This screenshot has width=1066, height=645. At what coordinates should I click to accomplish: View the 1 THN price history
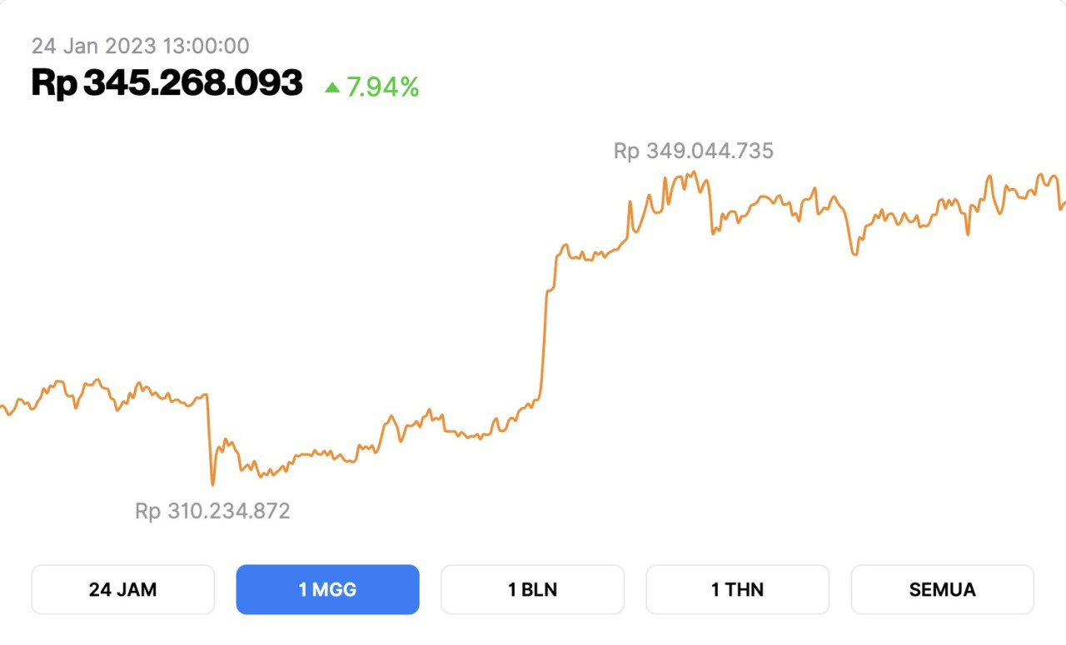[737, 588]
